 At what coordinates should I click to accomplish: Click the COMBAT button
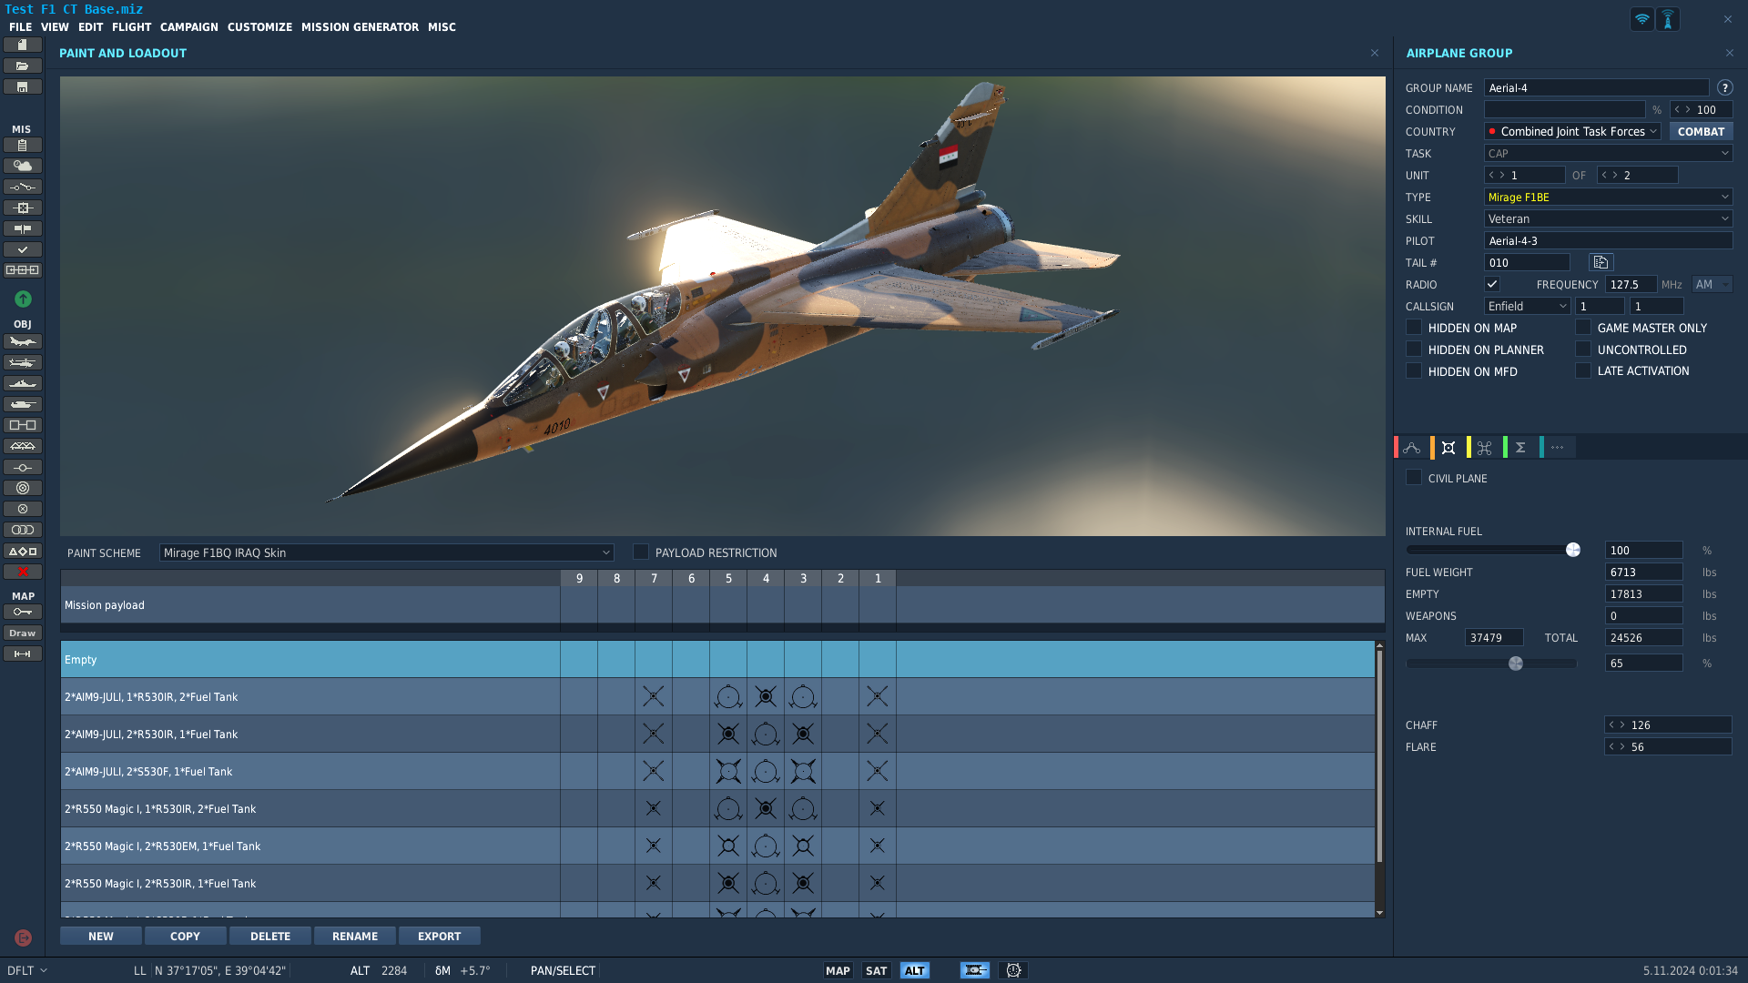click(x=1701, y=131)
